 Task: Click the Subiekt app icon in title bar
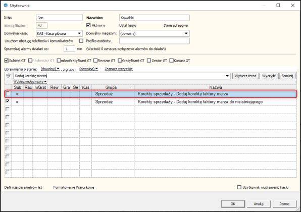point(6,6)
